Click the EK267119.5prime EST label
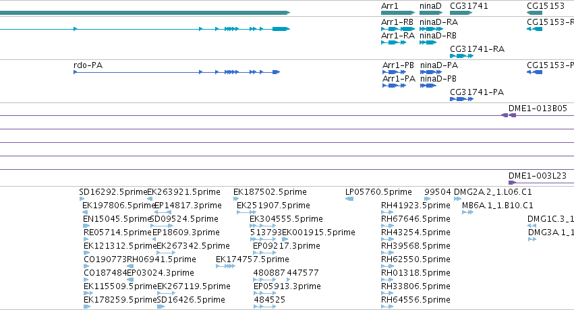This screenshot has height=310, width=574. coord(194,286)
